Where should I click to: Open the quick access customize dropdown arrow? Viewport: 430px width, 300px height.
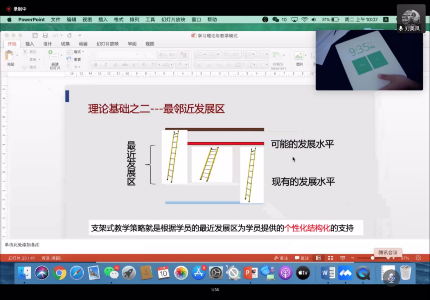(x=80, y=35)
